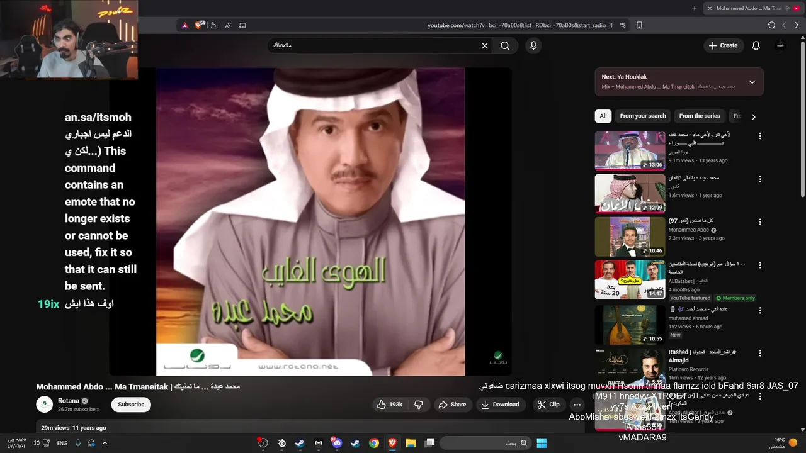Image resolution: width=806 pixels, height=453 pixels.
Task: Click the YouTube featured badge
Action: pyautogui.click(x=690, y=298)
